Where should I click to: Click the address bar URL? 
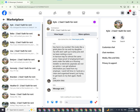[33, 7]
